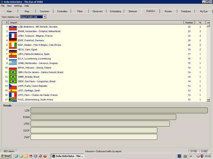The image size is (213, 159).
Task: Select the Pilots tab
Action: pos(80,11)
